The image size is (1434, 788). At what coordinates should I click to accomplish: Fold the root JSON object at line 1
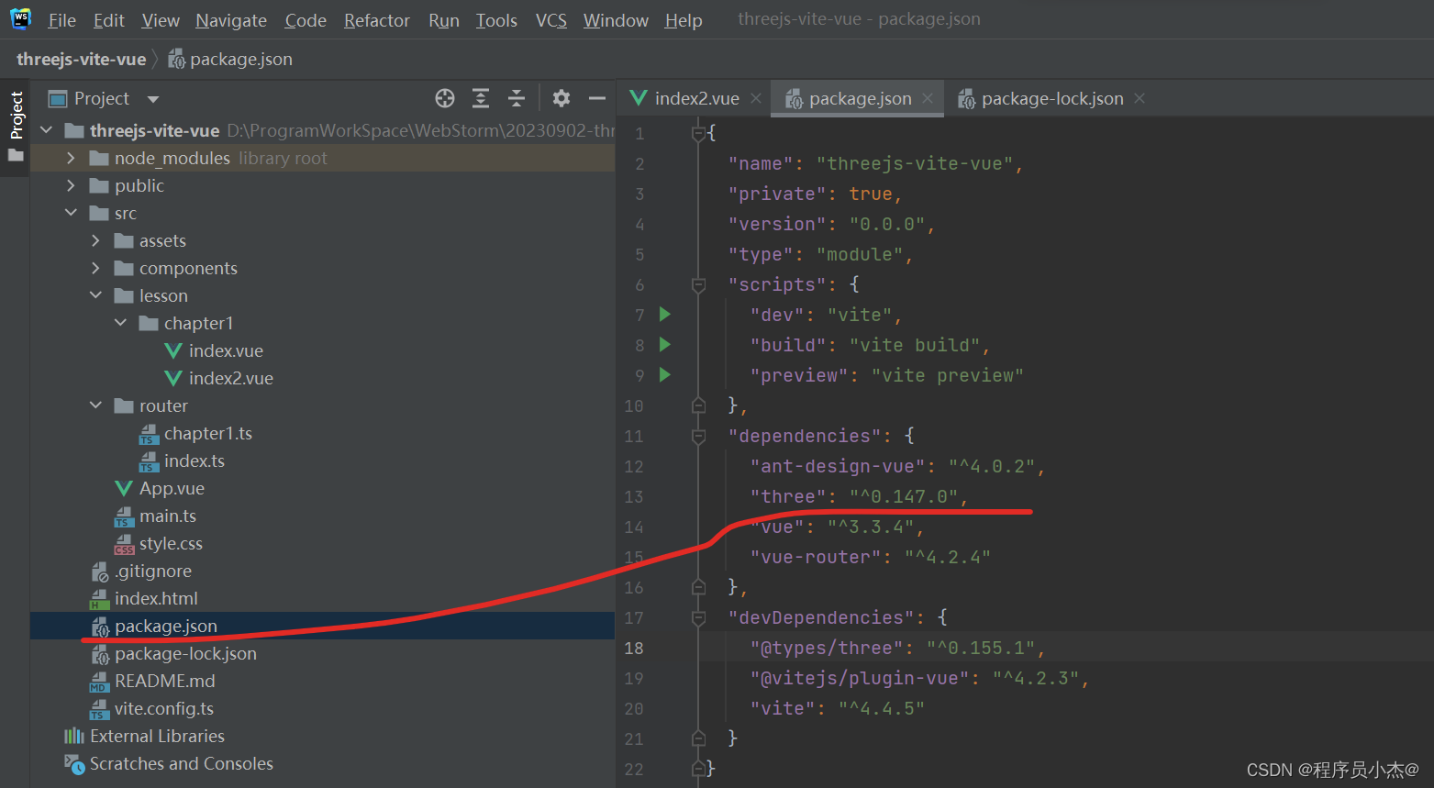click(x=698, y=134)
